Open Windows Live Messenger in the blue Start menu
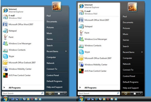Screen dimensions: 151x102 tap(23, 43)
